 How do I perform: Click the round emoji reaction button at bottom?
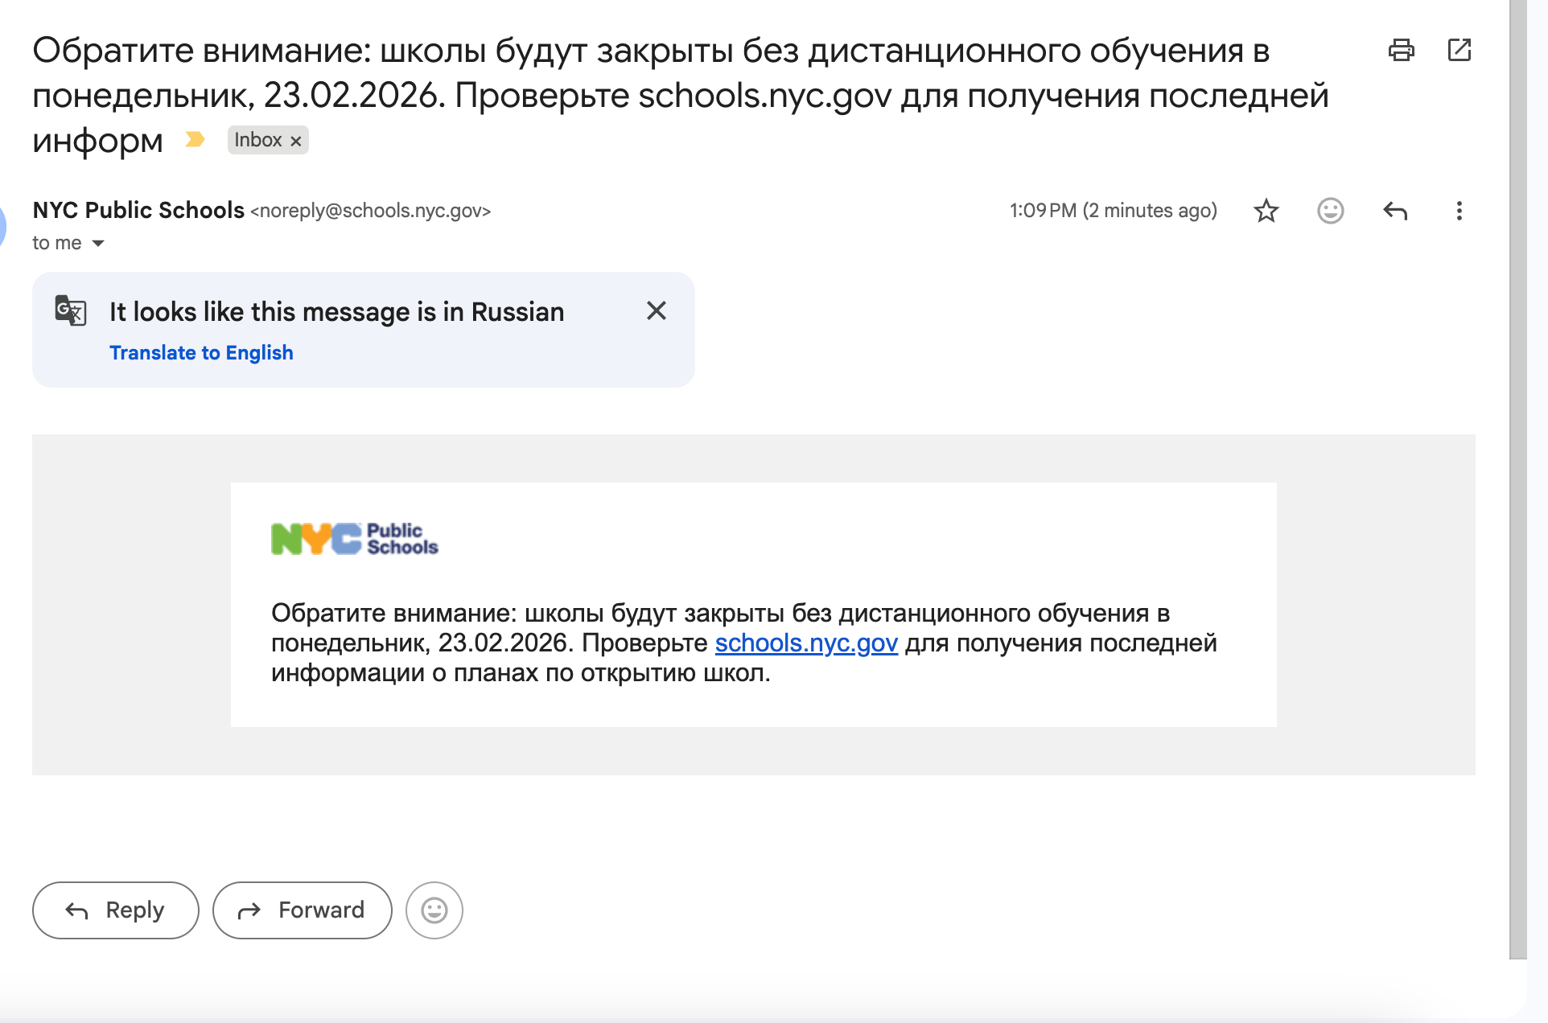pyautogui.click(x=434, y=910)
